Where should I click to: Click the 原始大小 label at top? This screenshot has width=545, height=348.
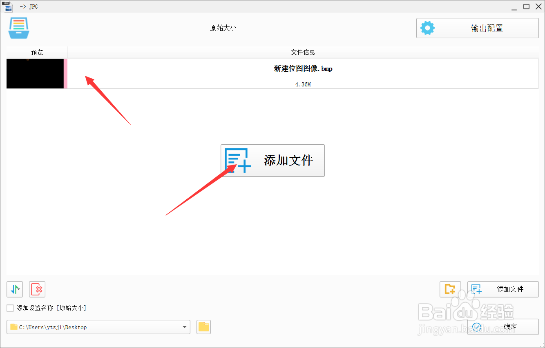tap(223, 28)
